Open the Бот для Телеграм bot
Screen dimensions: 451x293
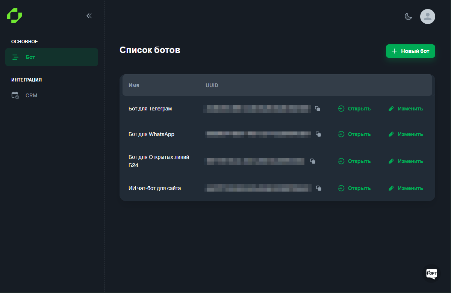pos(354,109)
